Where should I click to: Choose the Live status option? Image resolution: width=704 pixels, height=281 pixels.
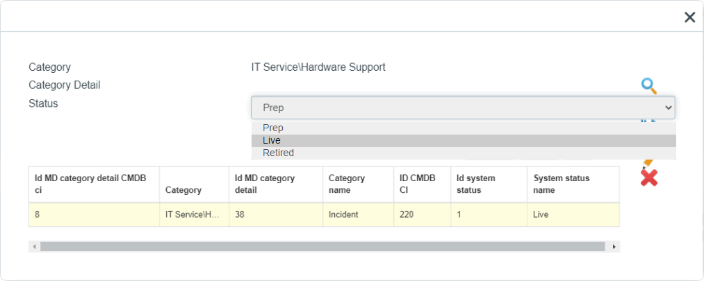[464, 141]
